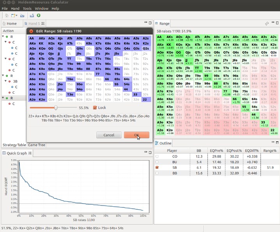Switch to the Game Tree tab
280x232 pixels.
click(36, 145)
